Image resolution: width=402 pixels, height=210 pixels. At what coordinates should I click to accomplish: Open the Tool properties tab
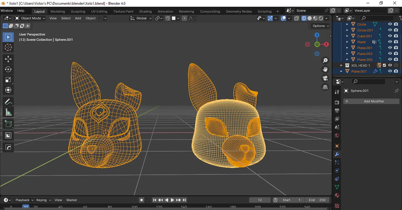point(337,92)
